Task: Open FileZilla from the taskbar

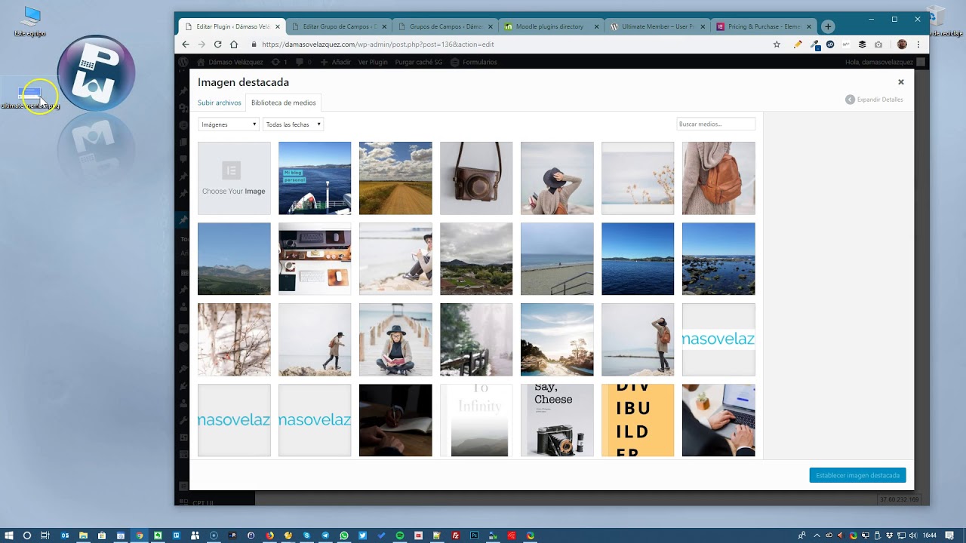Action: click(x=455, y=535)
